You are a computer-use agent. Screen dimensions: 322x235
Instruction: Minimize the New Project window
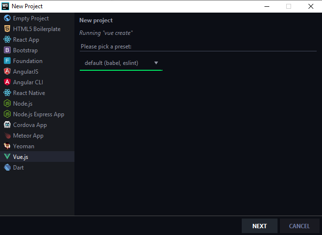click(267, 6)
